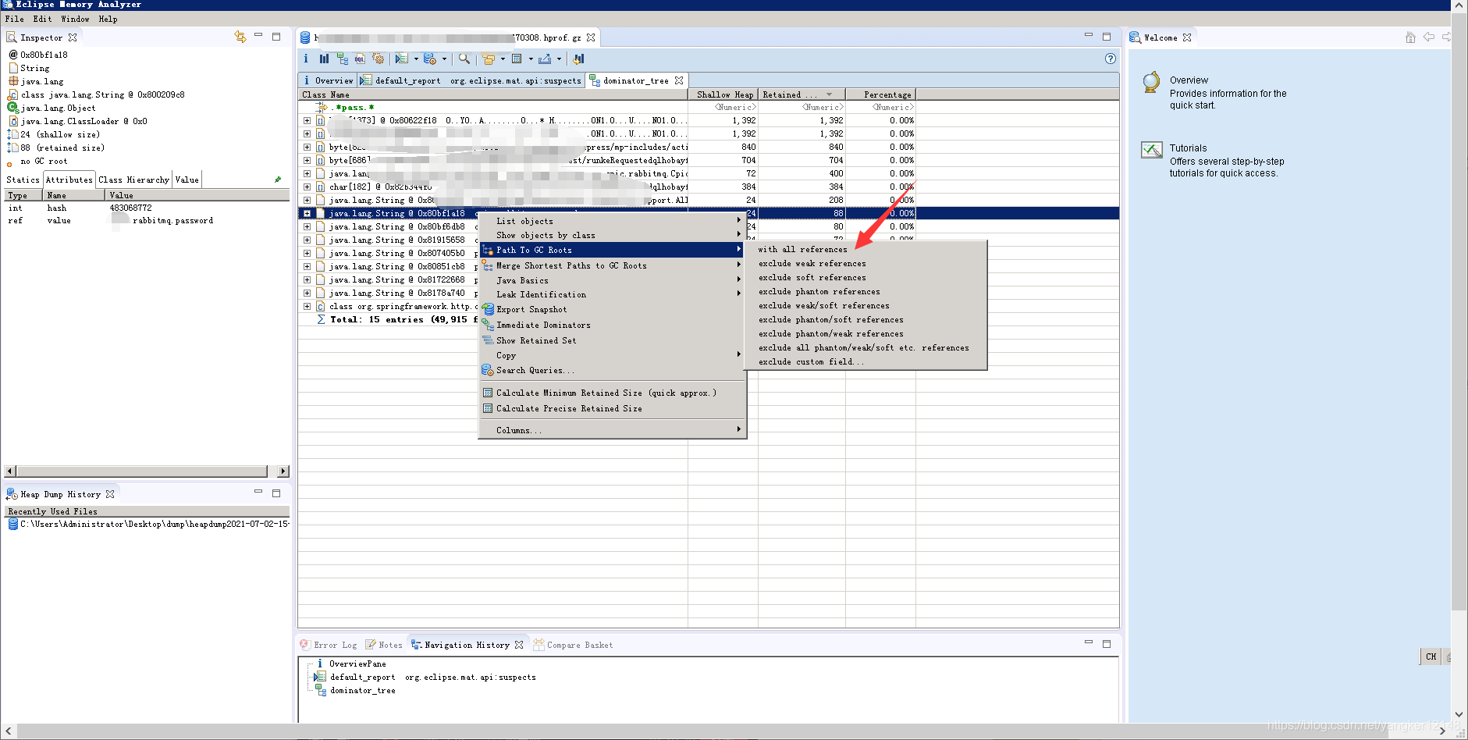Click the Inspector horizontal scrollbar right arrow
The width and height of the screenshot is (1468, 740).
coord(283,471)
